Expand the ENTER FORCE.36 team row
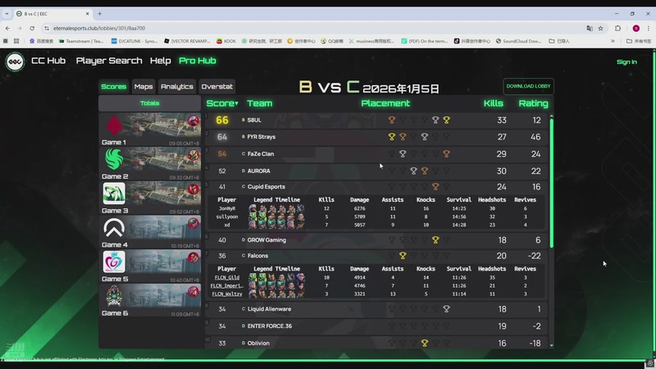Viewport: 656px width, 369px height. point(376,326)
